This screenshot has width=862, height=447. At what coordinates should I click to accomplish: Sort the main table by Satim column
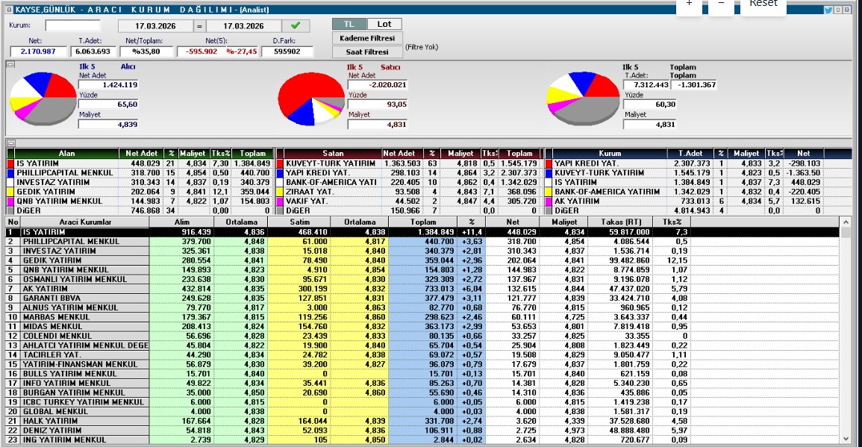(299, 222)
